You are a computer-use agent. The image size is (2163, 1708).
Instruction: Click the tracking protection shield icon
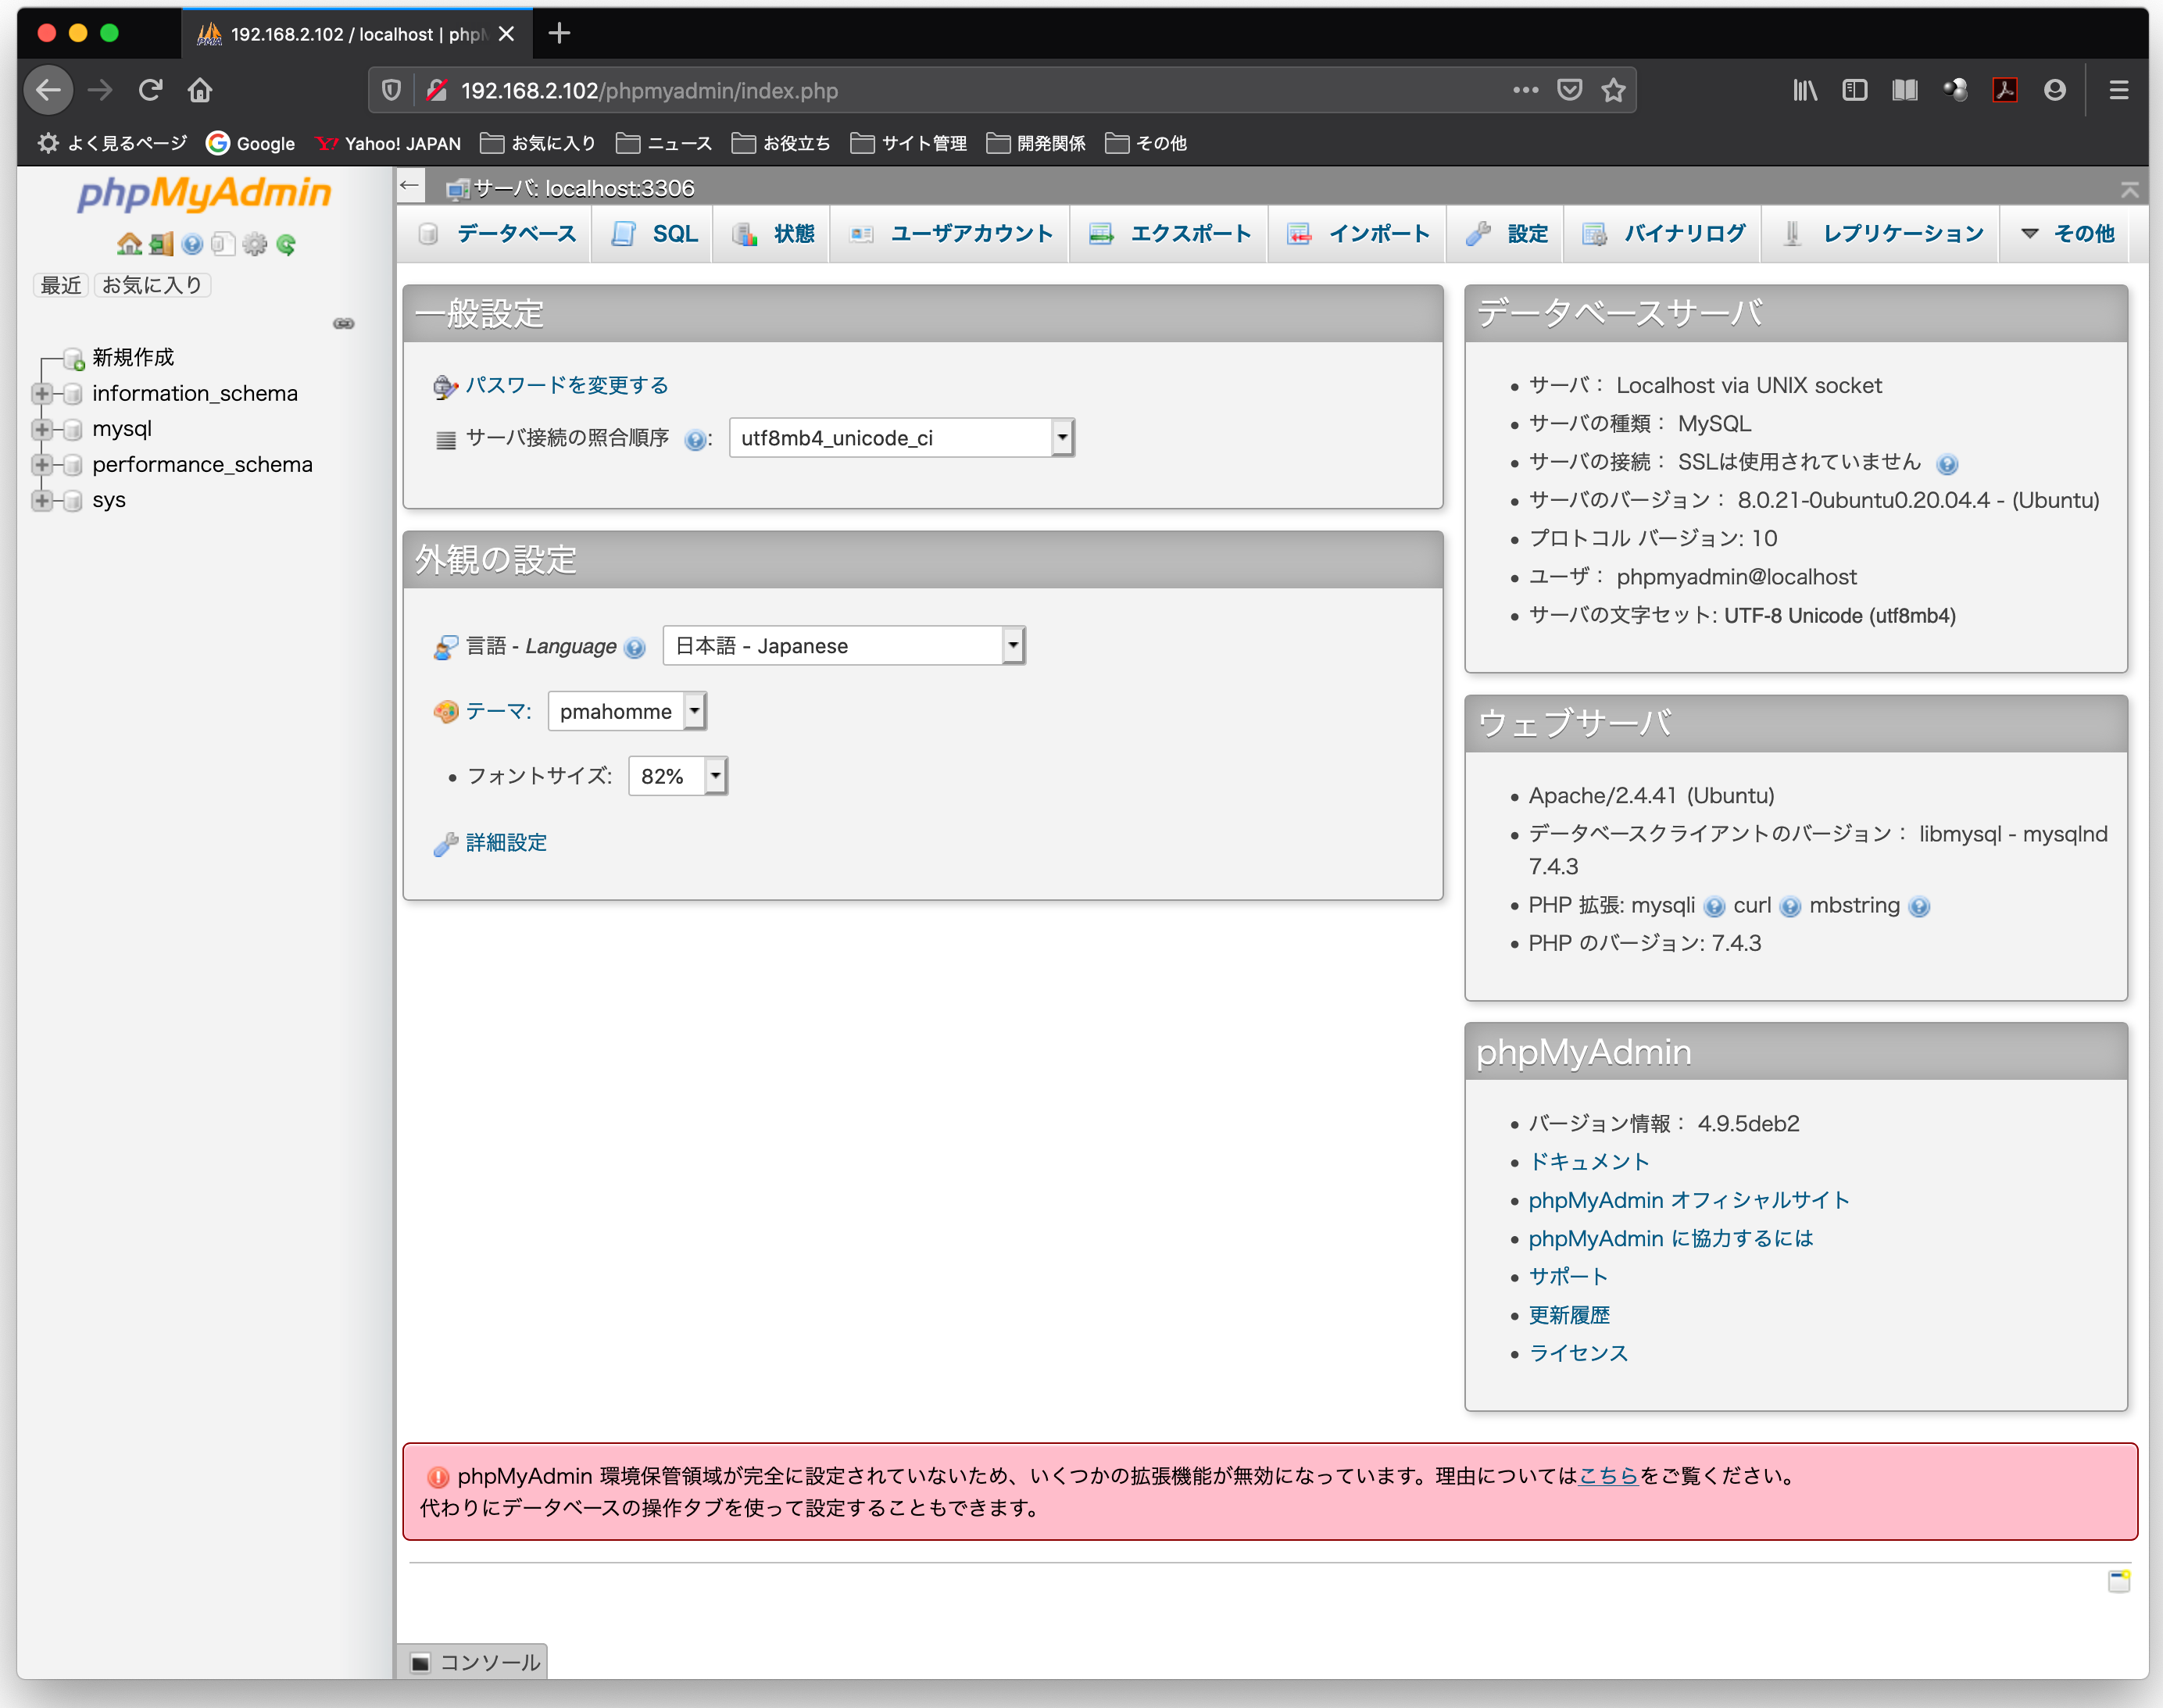pos(391,90)
